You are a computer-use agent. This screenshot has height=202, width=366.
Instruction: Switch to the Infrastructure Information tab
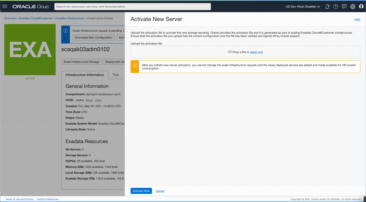click(85, 75)
